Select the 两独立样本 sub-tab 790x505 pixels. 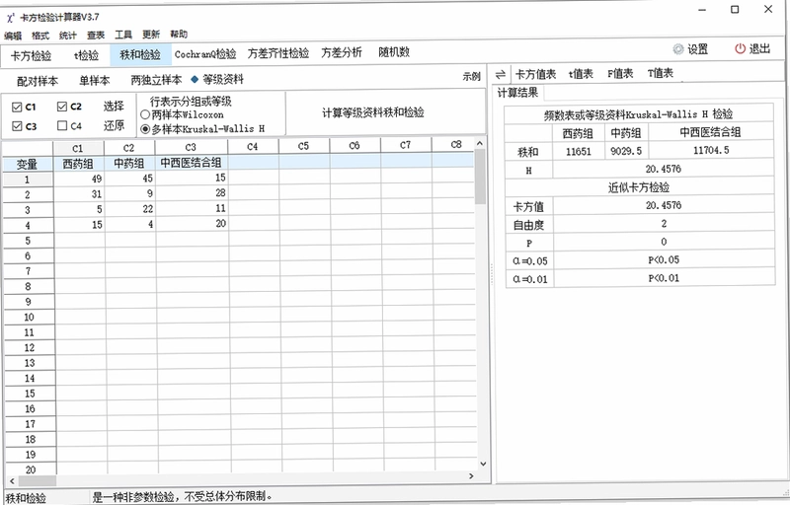156,80
